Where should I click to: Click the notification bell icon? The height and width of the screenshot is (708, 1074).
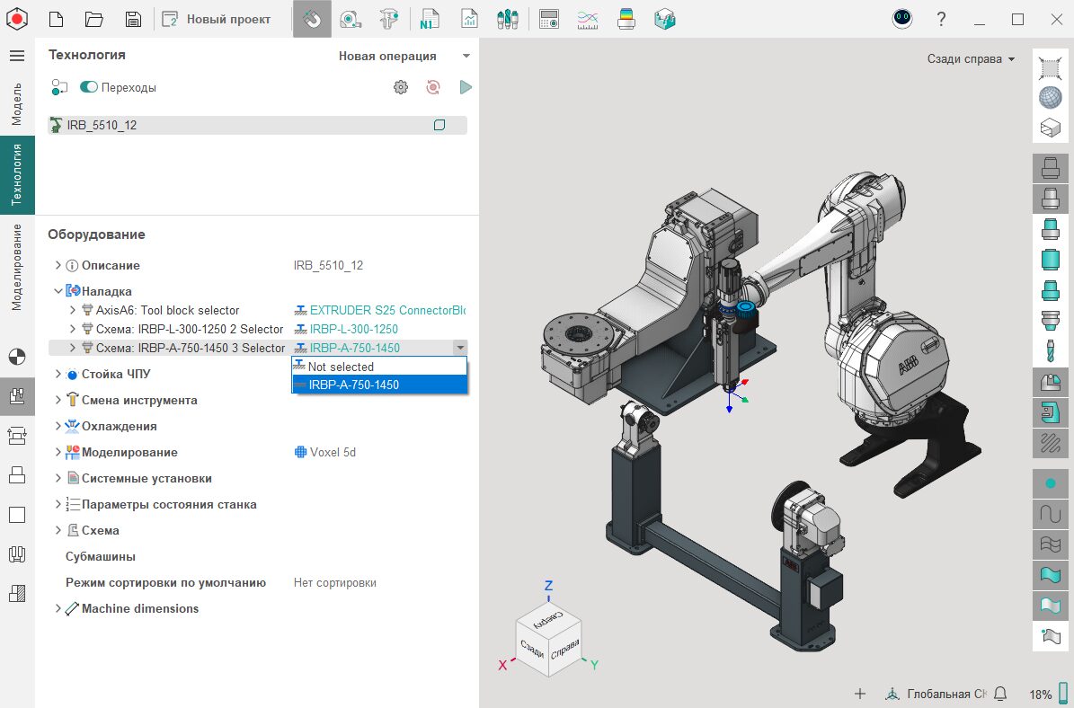[1000, 694]
